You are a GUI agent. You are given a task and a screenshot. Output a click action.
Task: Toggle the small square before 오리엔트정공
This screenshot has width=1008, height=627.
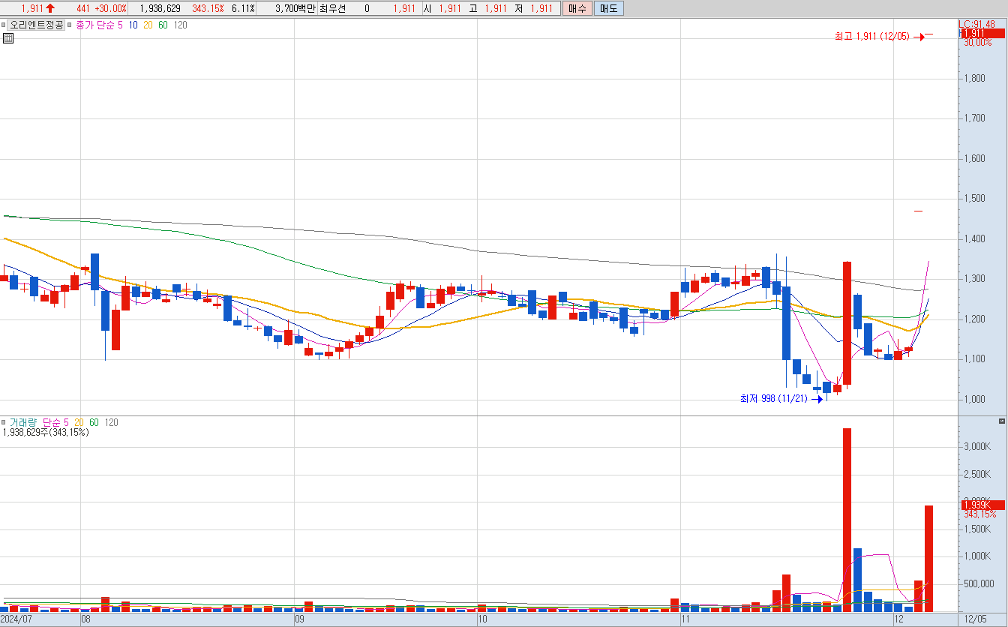click(4, 25)
